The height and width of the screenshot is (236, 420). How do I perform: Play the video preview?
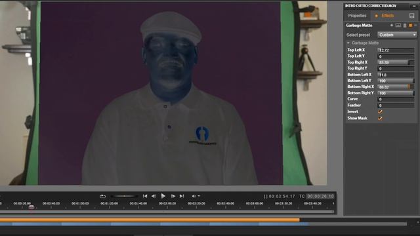[163, 196]
